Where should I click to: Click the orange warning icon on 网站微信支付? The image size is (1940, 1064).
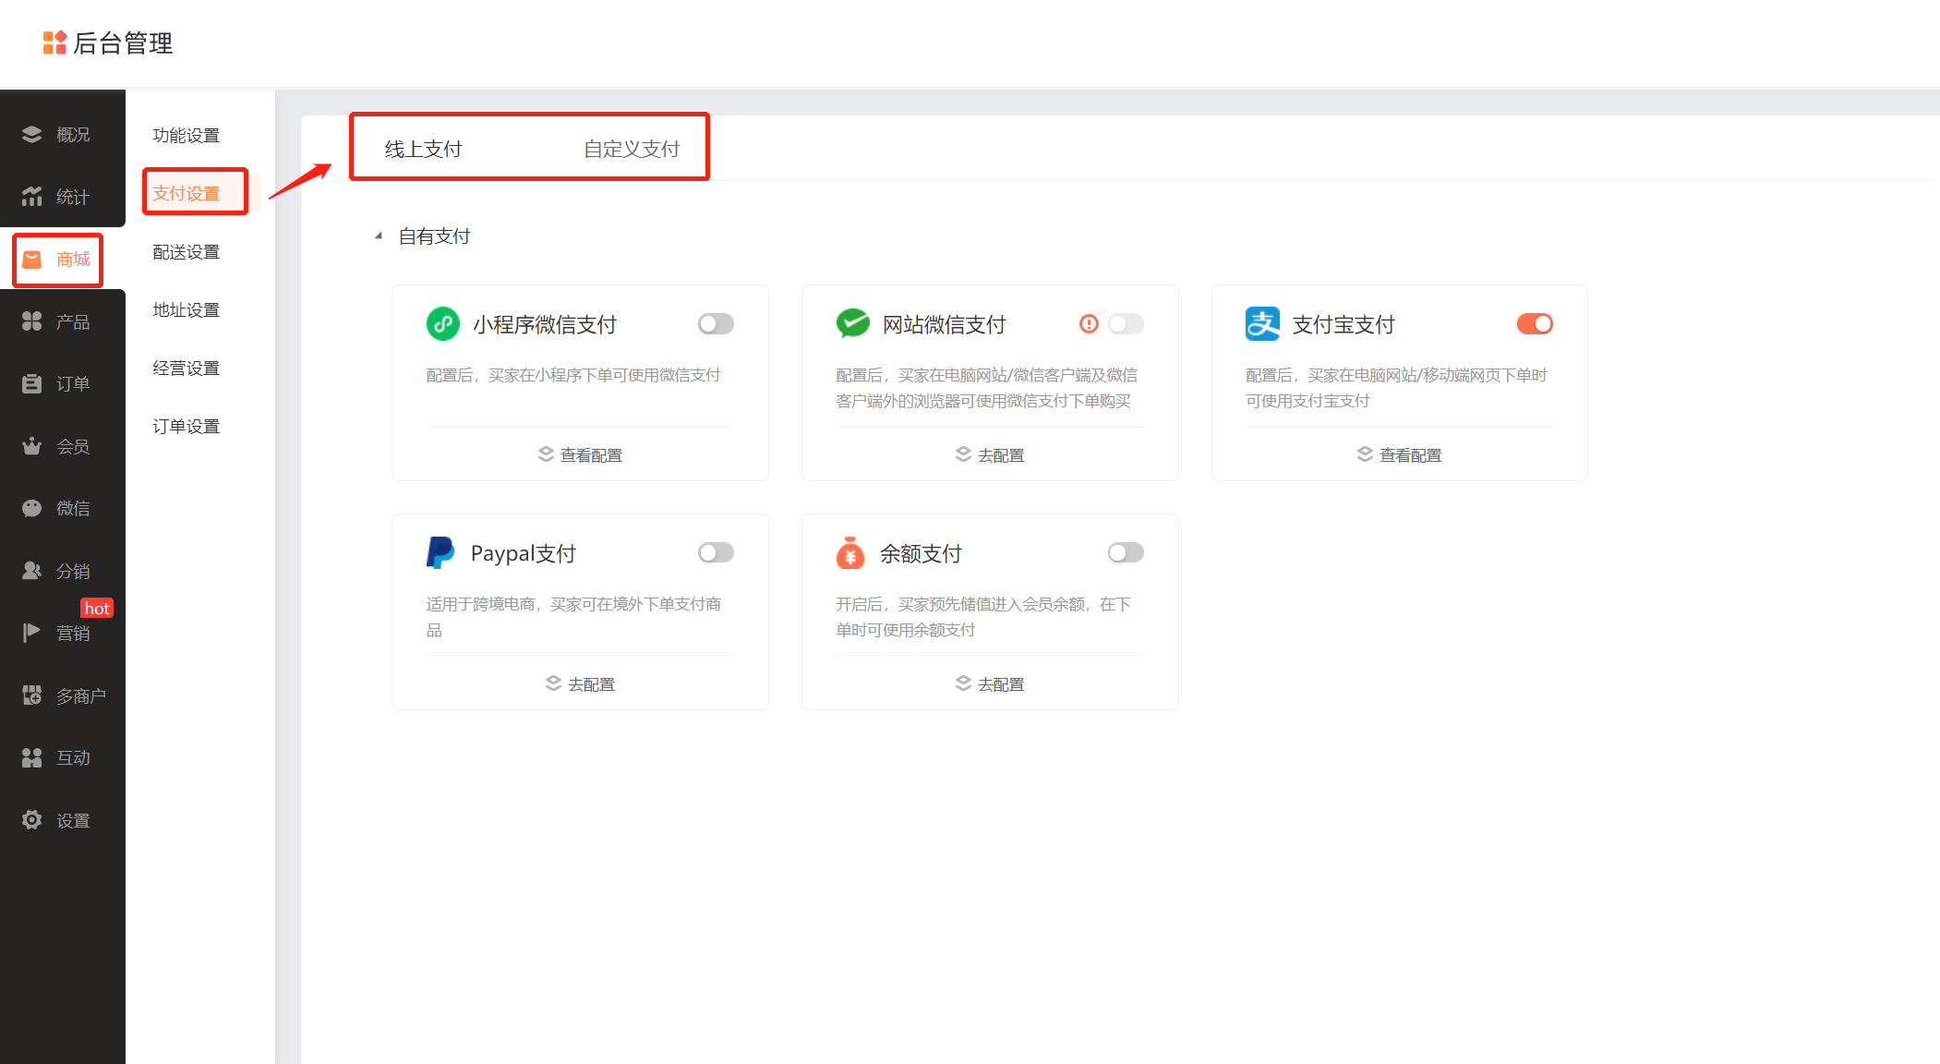tap(1089, 323)
